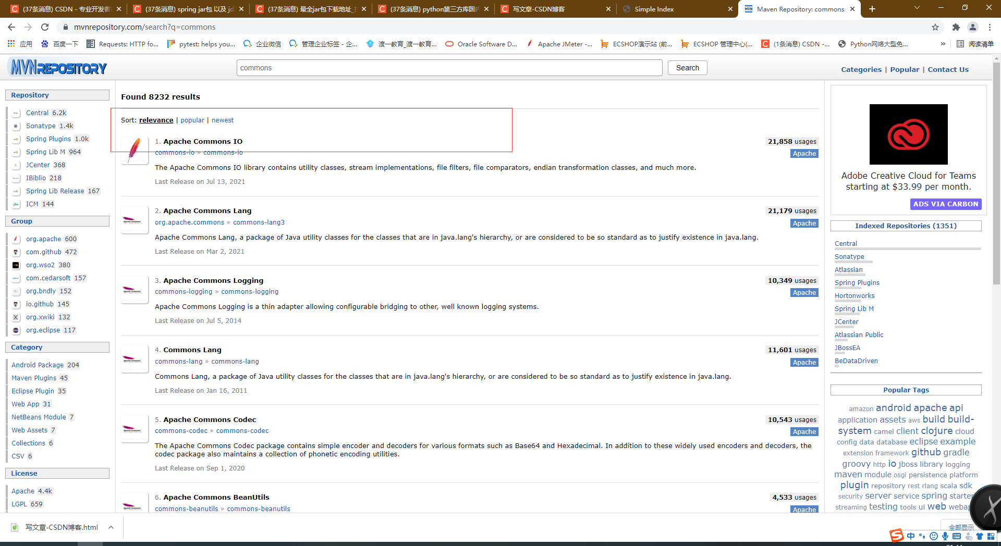The image size is (1001, 546).
Task: Open the reading list 阅读清单 button
Action: [975, 44]
